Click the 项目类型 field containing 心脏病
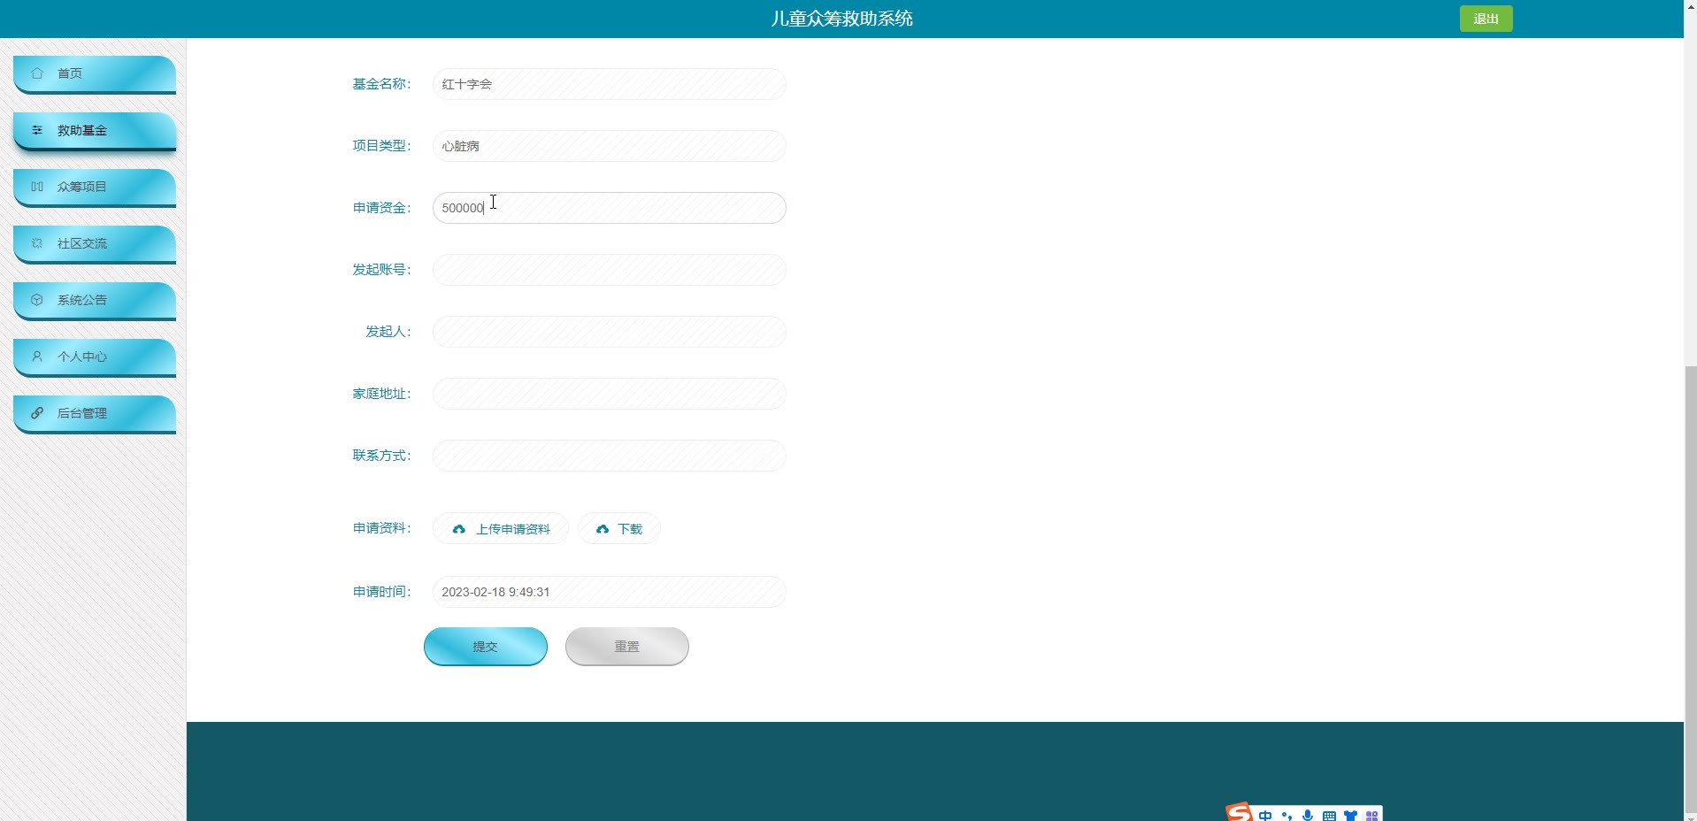The width and height of the screenshot is (1697, 821). tap(610, 146)
